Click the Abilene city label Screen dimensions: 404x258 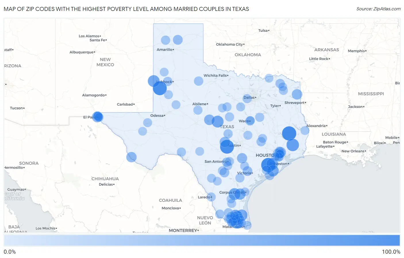click(200, 104)
